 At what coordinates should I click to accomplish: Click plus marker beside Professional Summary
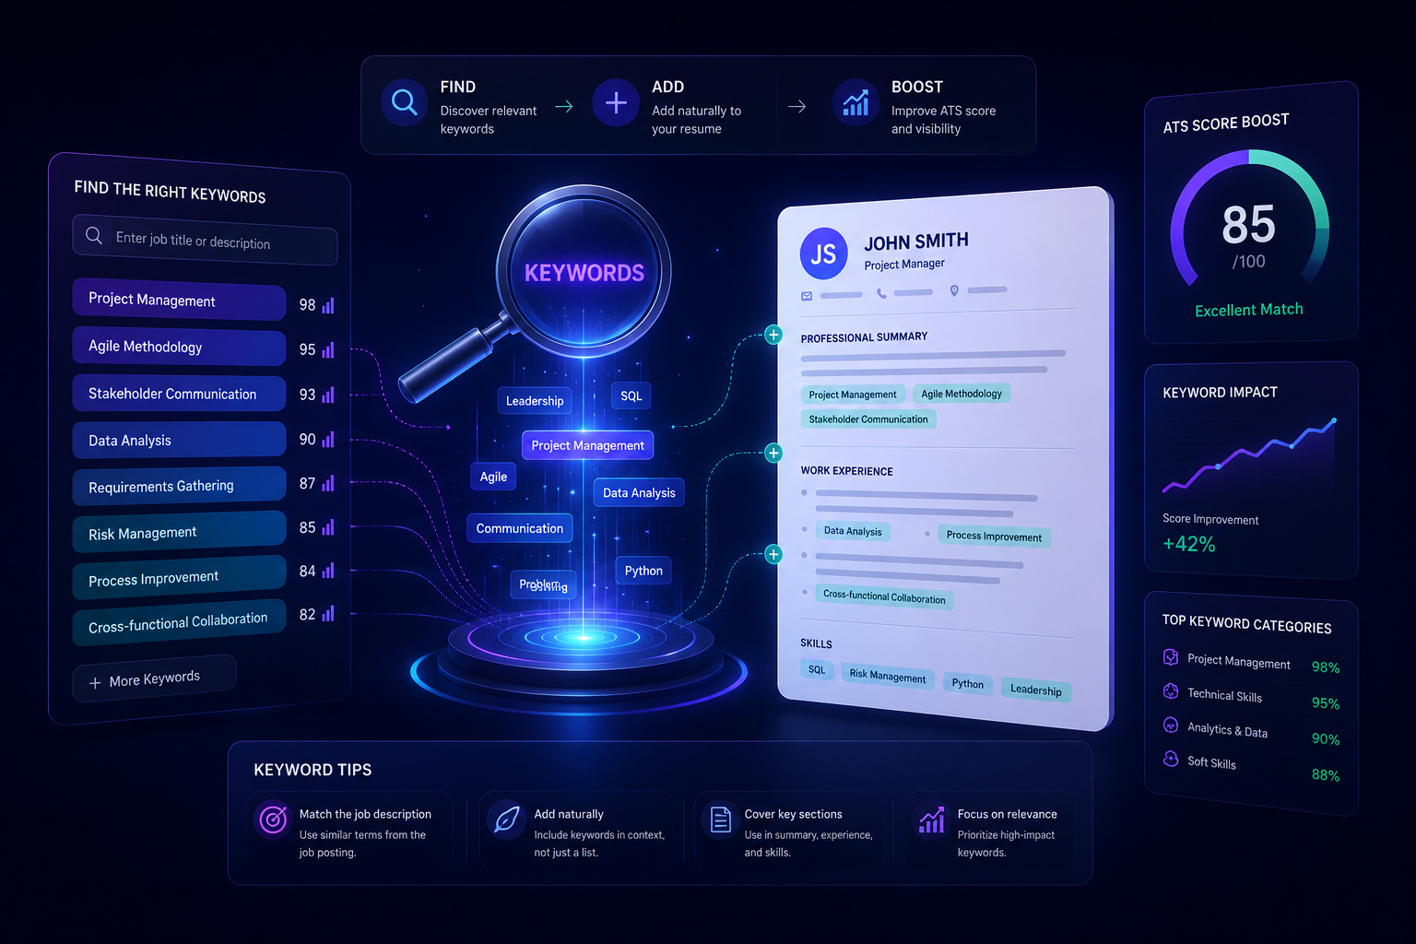(773, 335)
